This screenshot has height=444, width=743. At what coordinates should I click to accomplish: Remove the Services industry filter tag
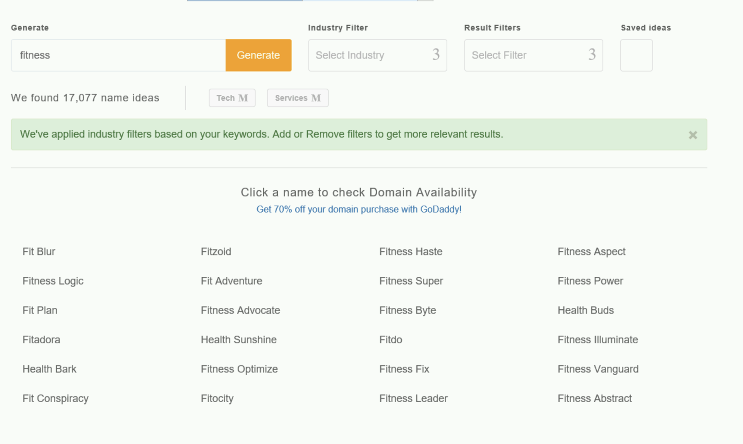pyautogui.click(x=316, y=98)
